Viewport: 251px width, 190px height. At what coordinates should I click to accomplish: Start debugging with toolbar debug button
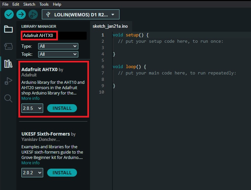point(33,15)
